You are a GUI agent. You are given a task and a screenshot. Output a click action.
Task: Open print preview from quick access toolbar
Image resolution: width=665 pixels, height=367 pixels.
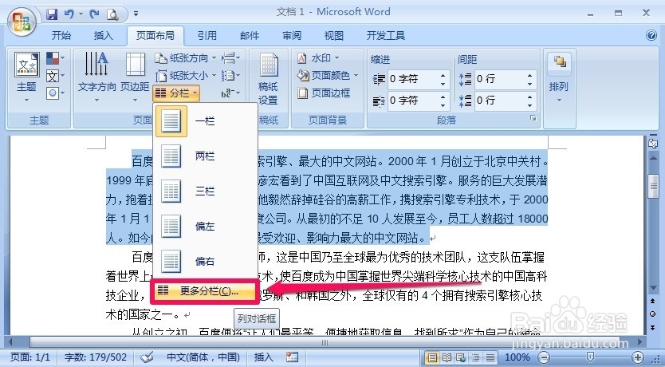(x=112, y=15)
